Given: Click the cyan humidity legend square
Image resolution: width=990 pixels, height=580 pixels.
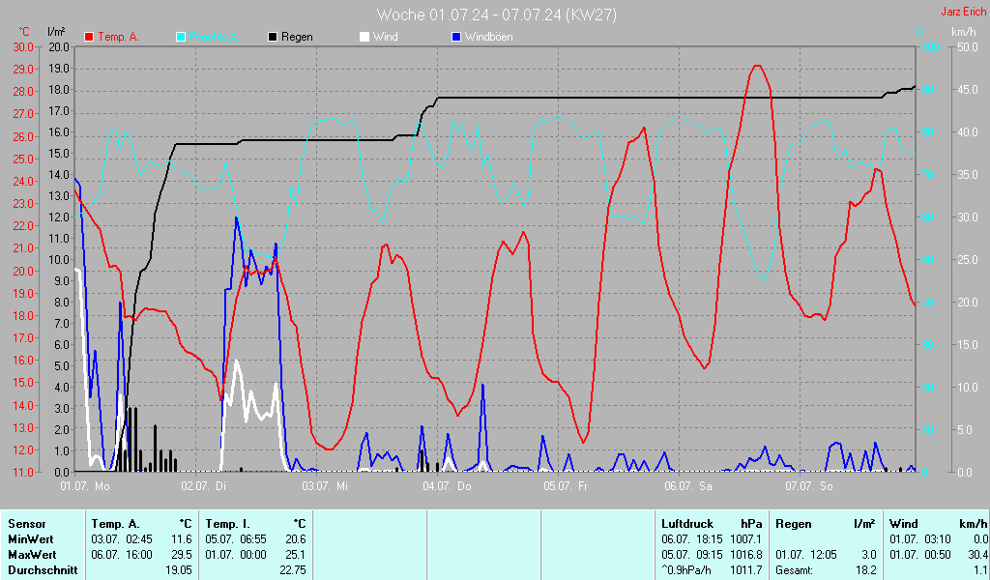Looking at the screenshot, I should point(181,37).
